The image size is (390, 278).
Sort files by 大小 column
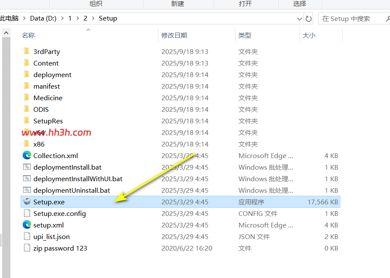click(309, 36)
